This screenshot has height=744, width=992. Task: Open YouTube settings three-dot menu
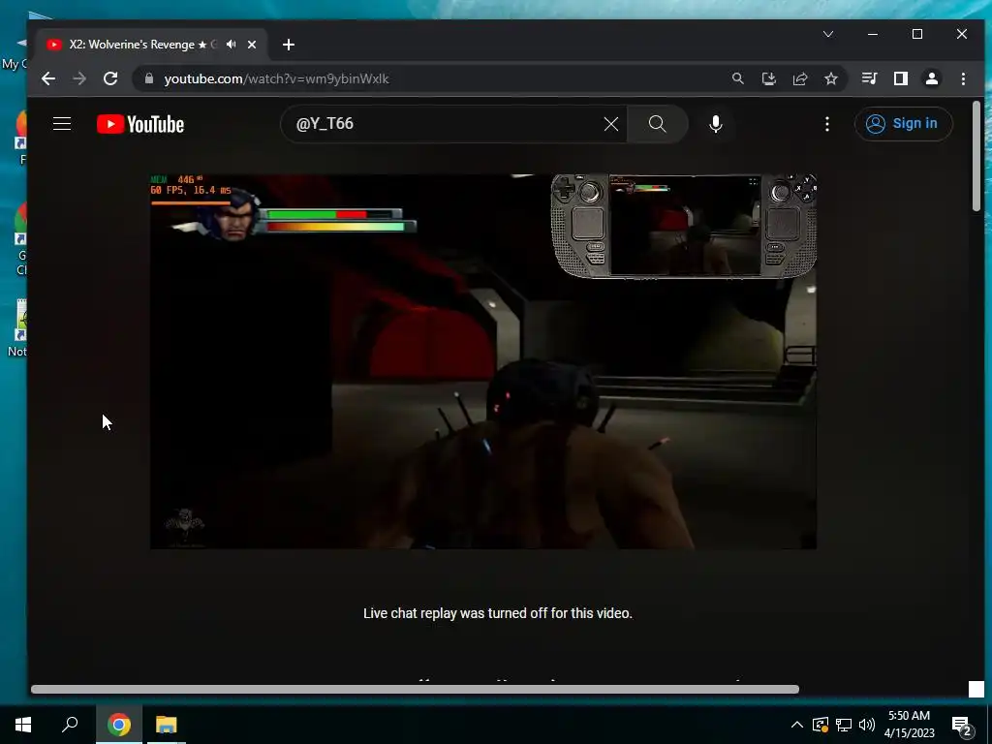(827, 124)
